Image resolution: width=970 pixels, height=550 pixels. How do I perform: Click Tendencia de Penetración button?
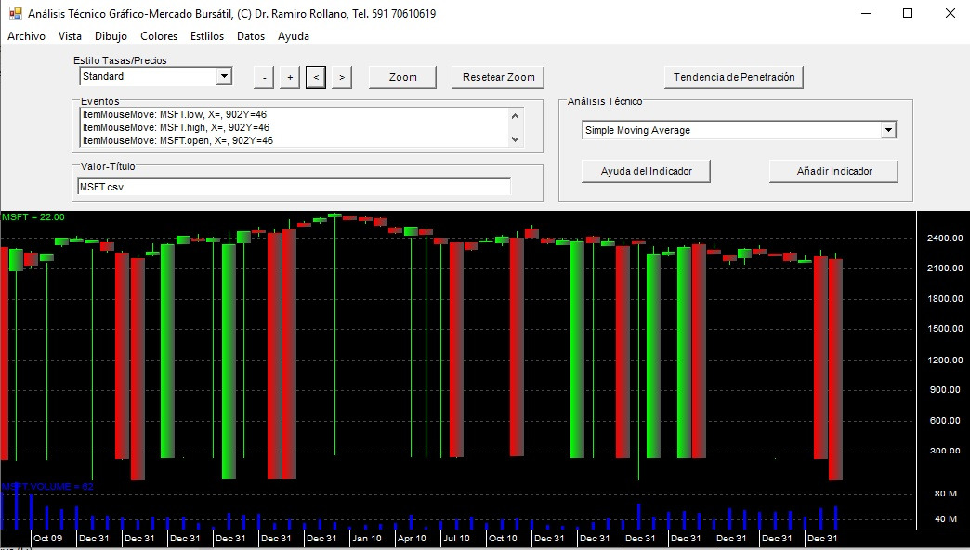(x=734, y=77)
